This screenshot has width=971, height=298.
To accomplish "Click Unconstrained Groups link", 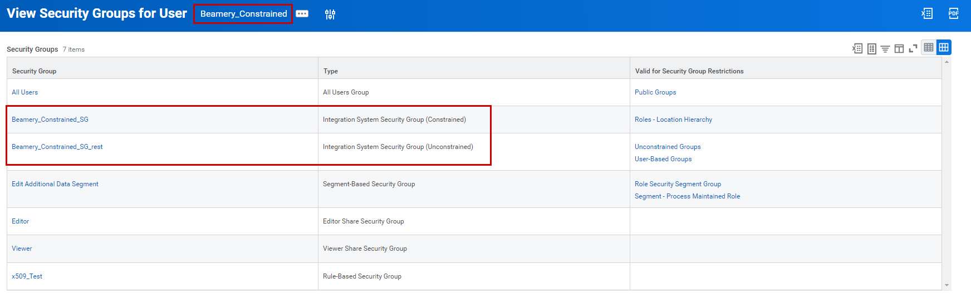I will (x=668, y=147).
